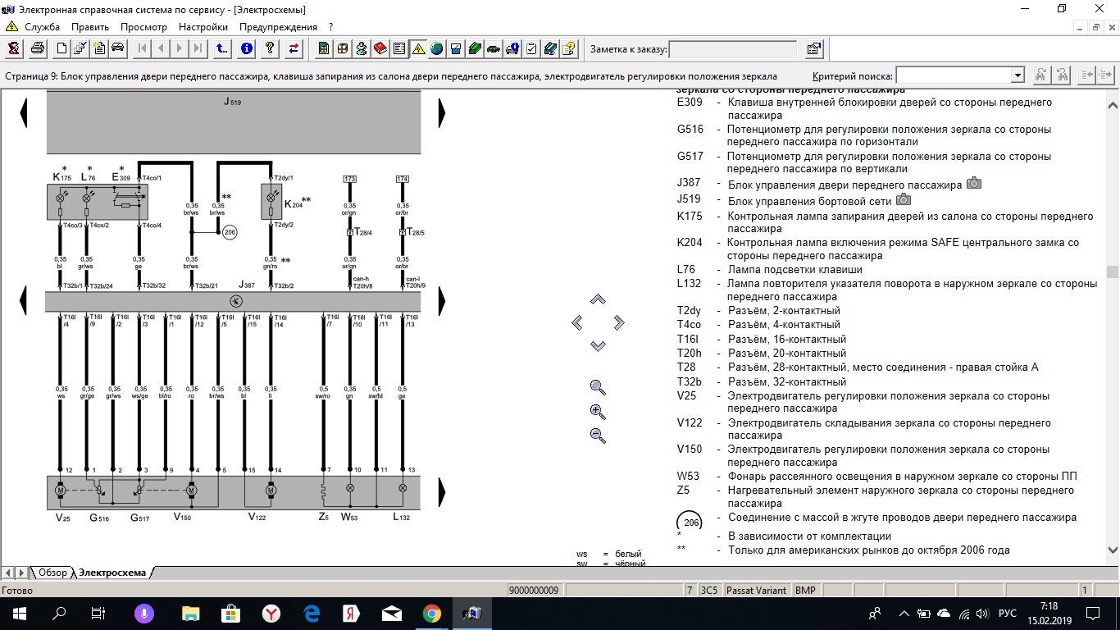Viewport: 1120px width, 630px height.
Task: Click the black right arrow beside J519 block
Action: (x=442, y=112)
